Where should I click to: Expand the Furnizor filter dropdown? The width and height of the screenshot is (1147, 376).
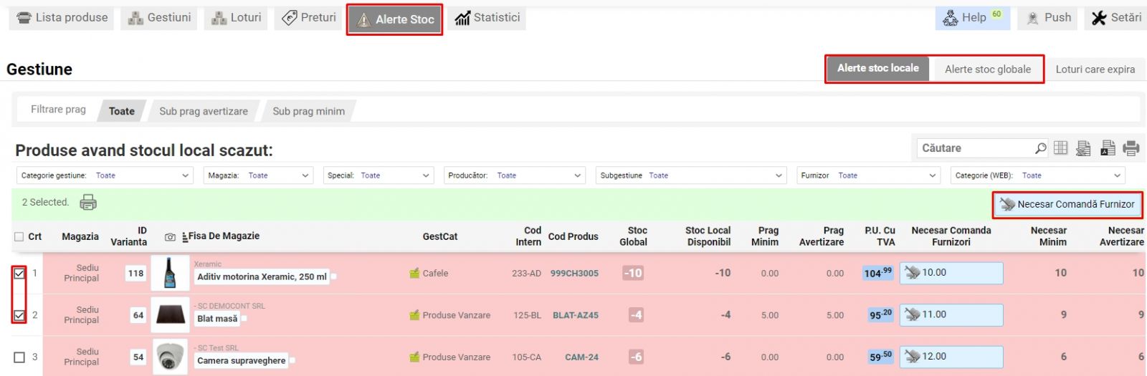pyautogui.click(x=867, y=175)
